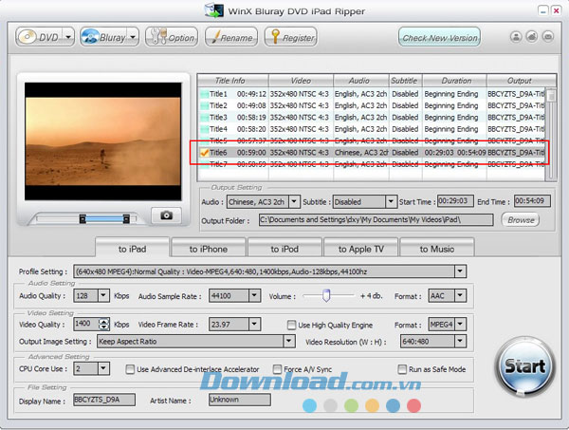Open the Bluray source dropdown arrow
The height and width of the screenshot is (430, 569).
(x=133, y=37)
